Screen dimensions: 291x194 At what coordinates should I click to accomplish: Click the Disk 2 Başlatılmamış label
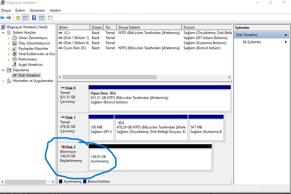coord(71,161)
